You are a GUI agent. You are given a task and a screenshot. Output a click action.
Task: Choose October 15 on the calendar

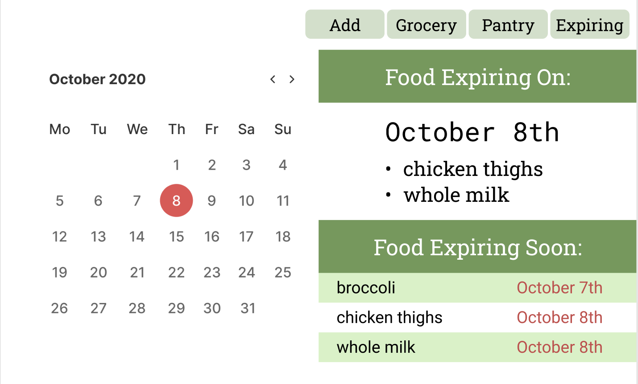[176, 237]
